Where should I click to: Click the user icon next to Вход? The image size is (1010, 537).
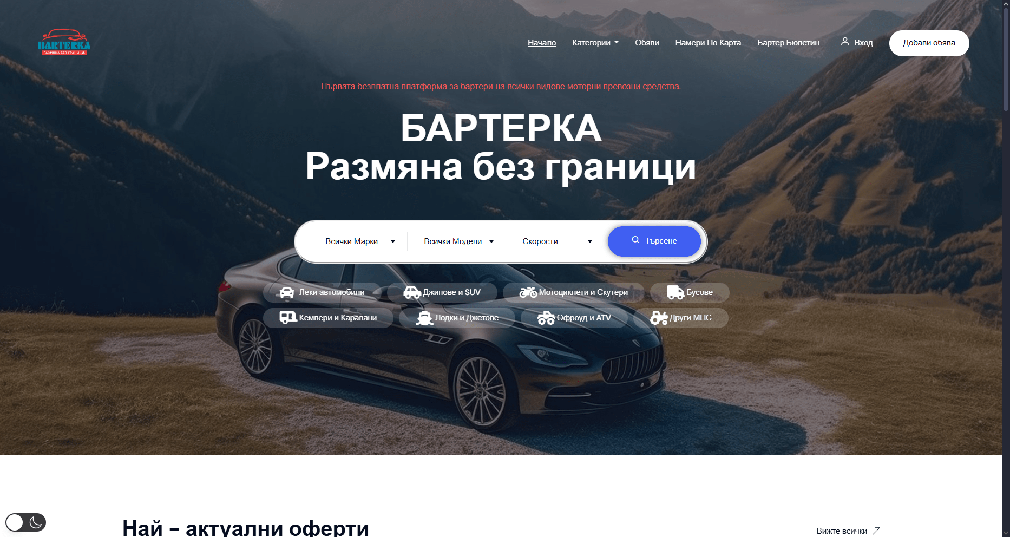click(845, 42)
